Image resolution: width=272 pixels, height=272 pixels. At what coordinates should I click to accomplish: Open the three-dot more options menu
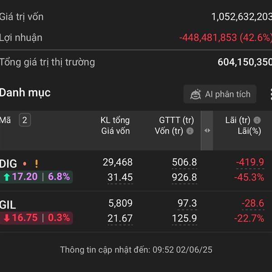pyautogui.click(x=271, y=94)
